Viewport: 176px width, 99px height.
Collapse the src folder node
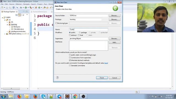coord(5,20)
